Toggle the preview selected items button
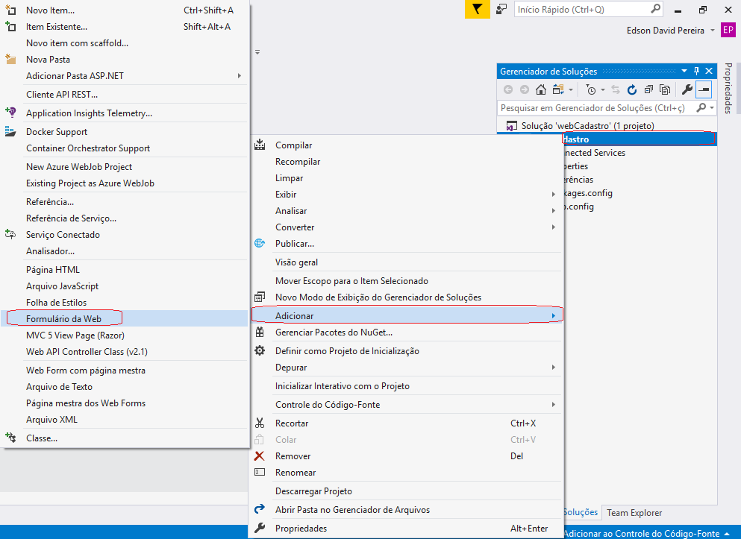This screenshot has width=741, height=539. (704, 89)
